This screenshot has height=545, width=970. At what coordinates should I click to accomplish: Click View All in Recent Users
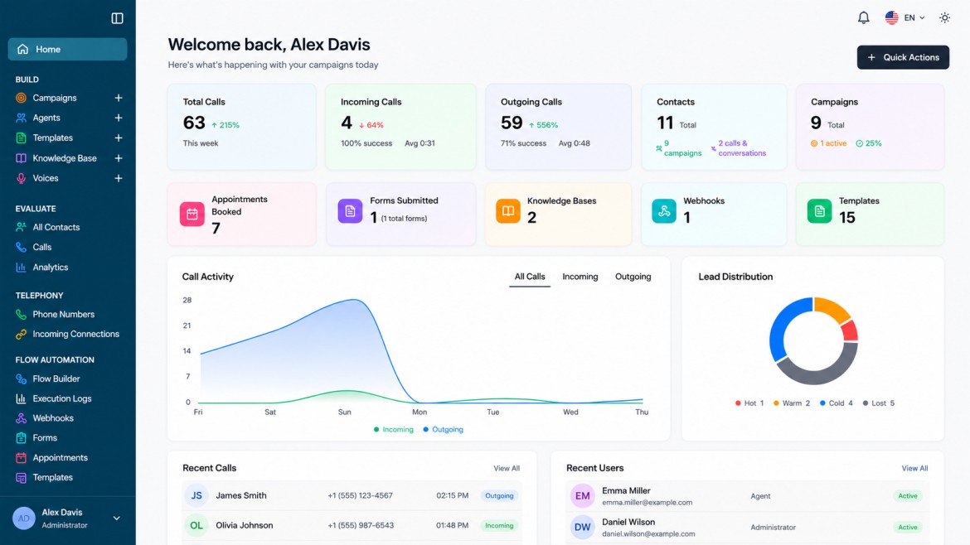coord(914,468)
